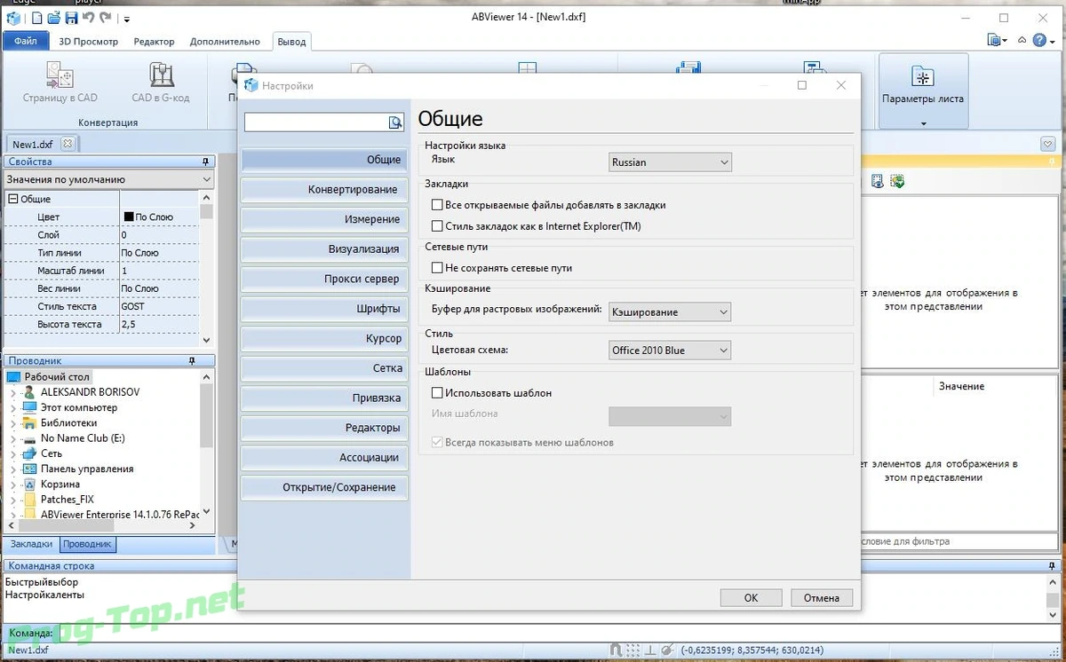
Task: Click the New file icon in quick access toolbar
Action: [x=36, y=17]
